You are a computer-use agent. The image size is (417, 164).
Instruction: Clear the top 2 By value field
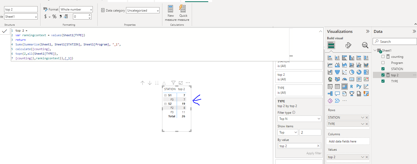(318, 146)
